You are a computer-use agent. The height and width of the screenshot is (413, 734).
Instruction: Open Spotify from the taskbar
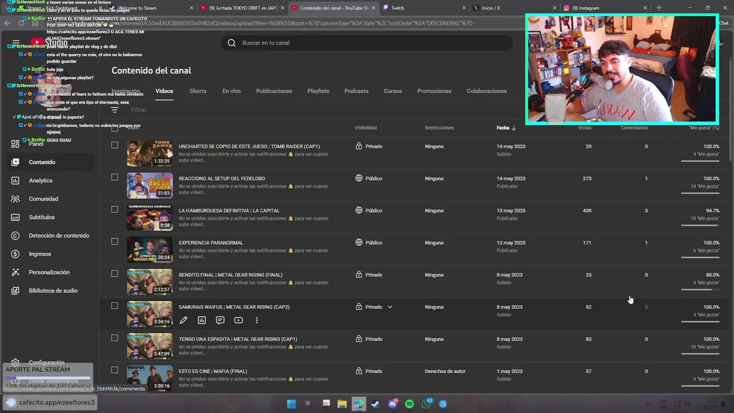point(409,404)
